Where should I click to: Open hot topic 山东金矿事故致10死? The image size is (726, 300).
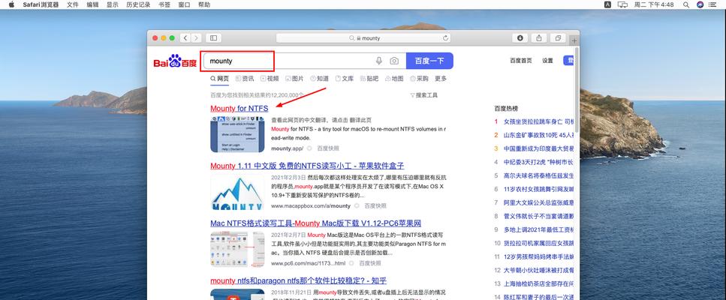[538, 135]
